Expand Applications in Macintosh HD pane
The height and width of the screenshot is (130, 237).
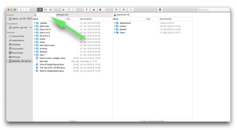[115, 23]
